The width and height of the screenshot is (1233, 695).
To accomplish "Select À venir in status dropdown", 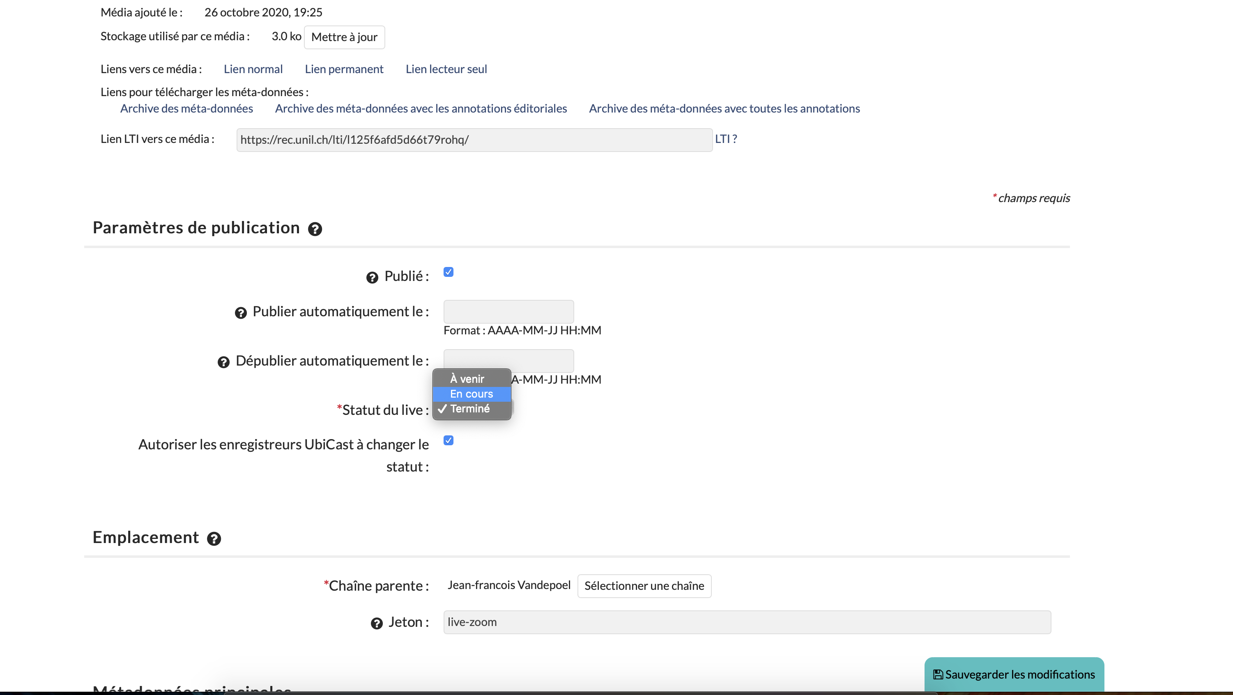I will (467, 379).
